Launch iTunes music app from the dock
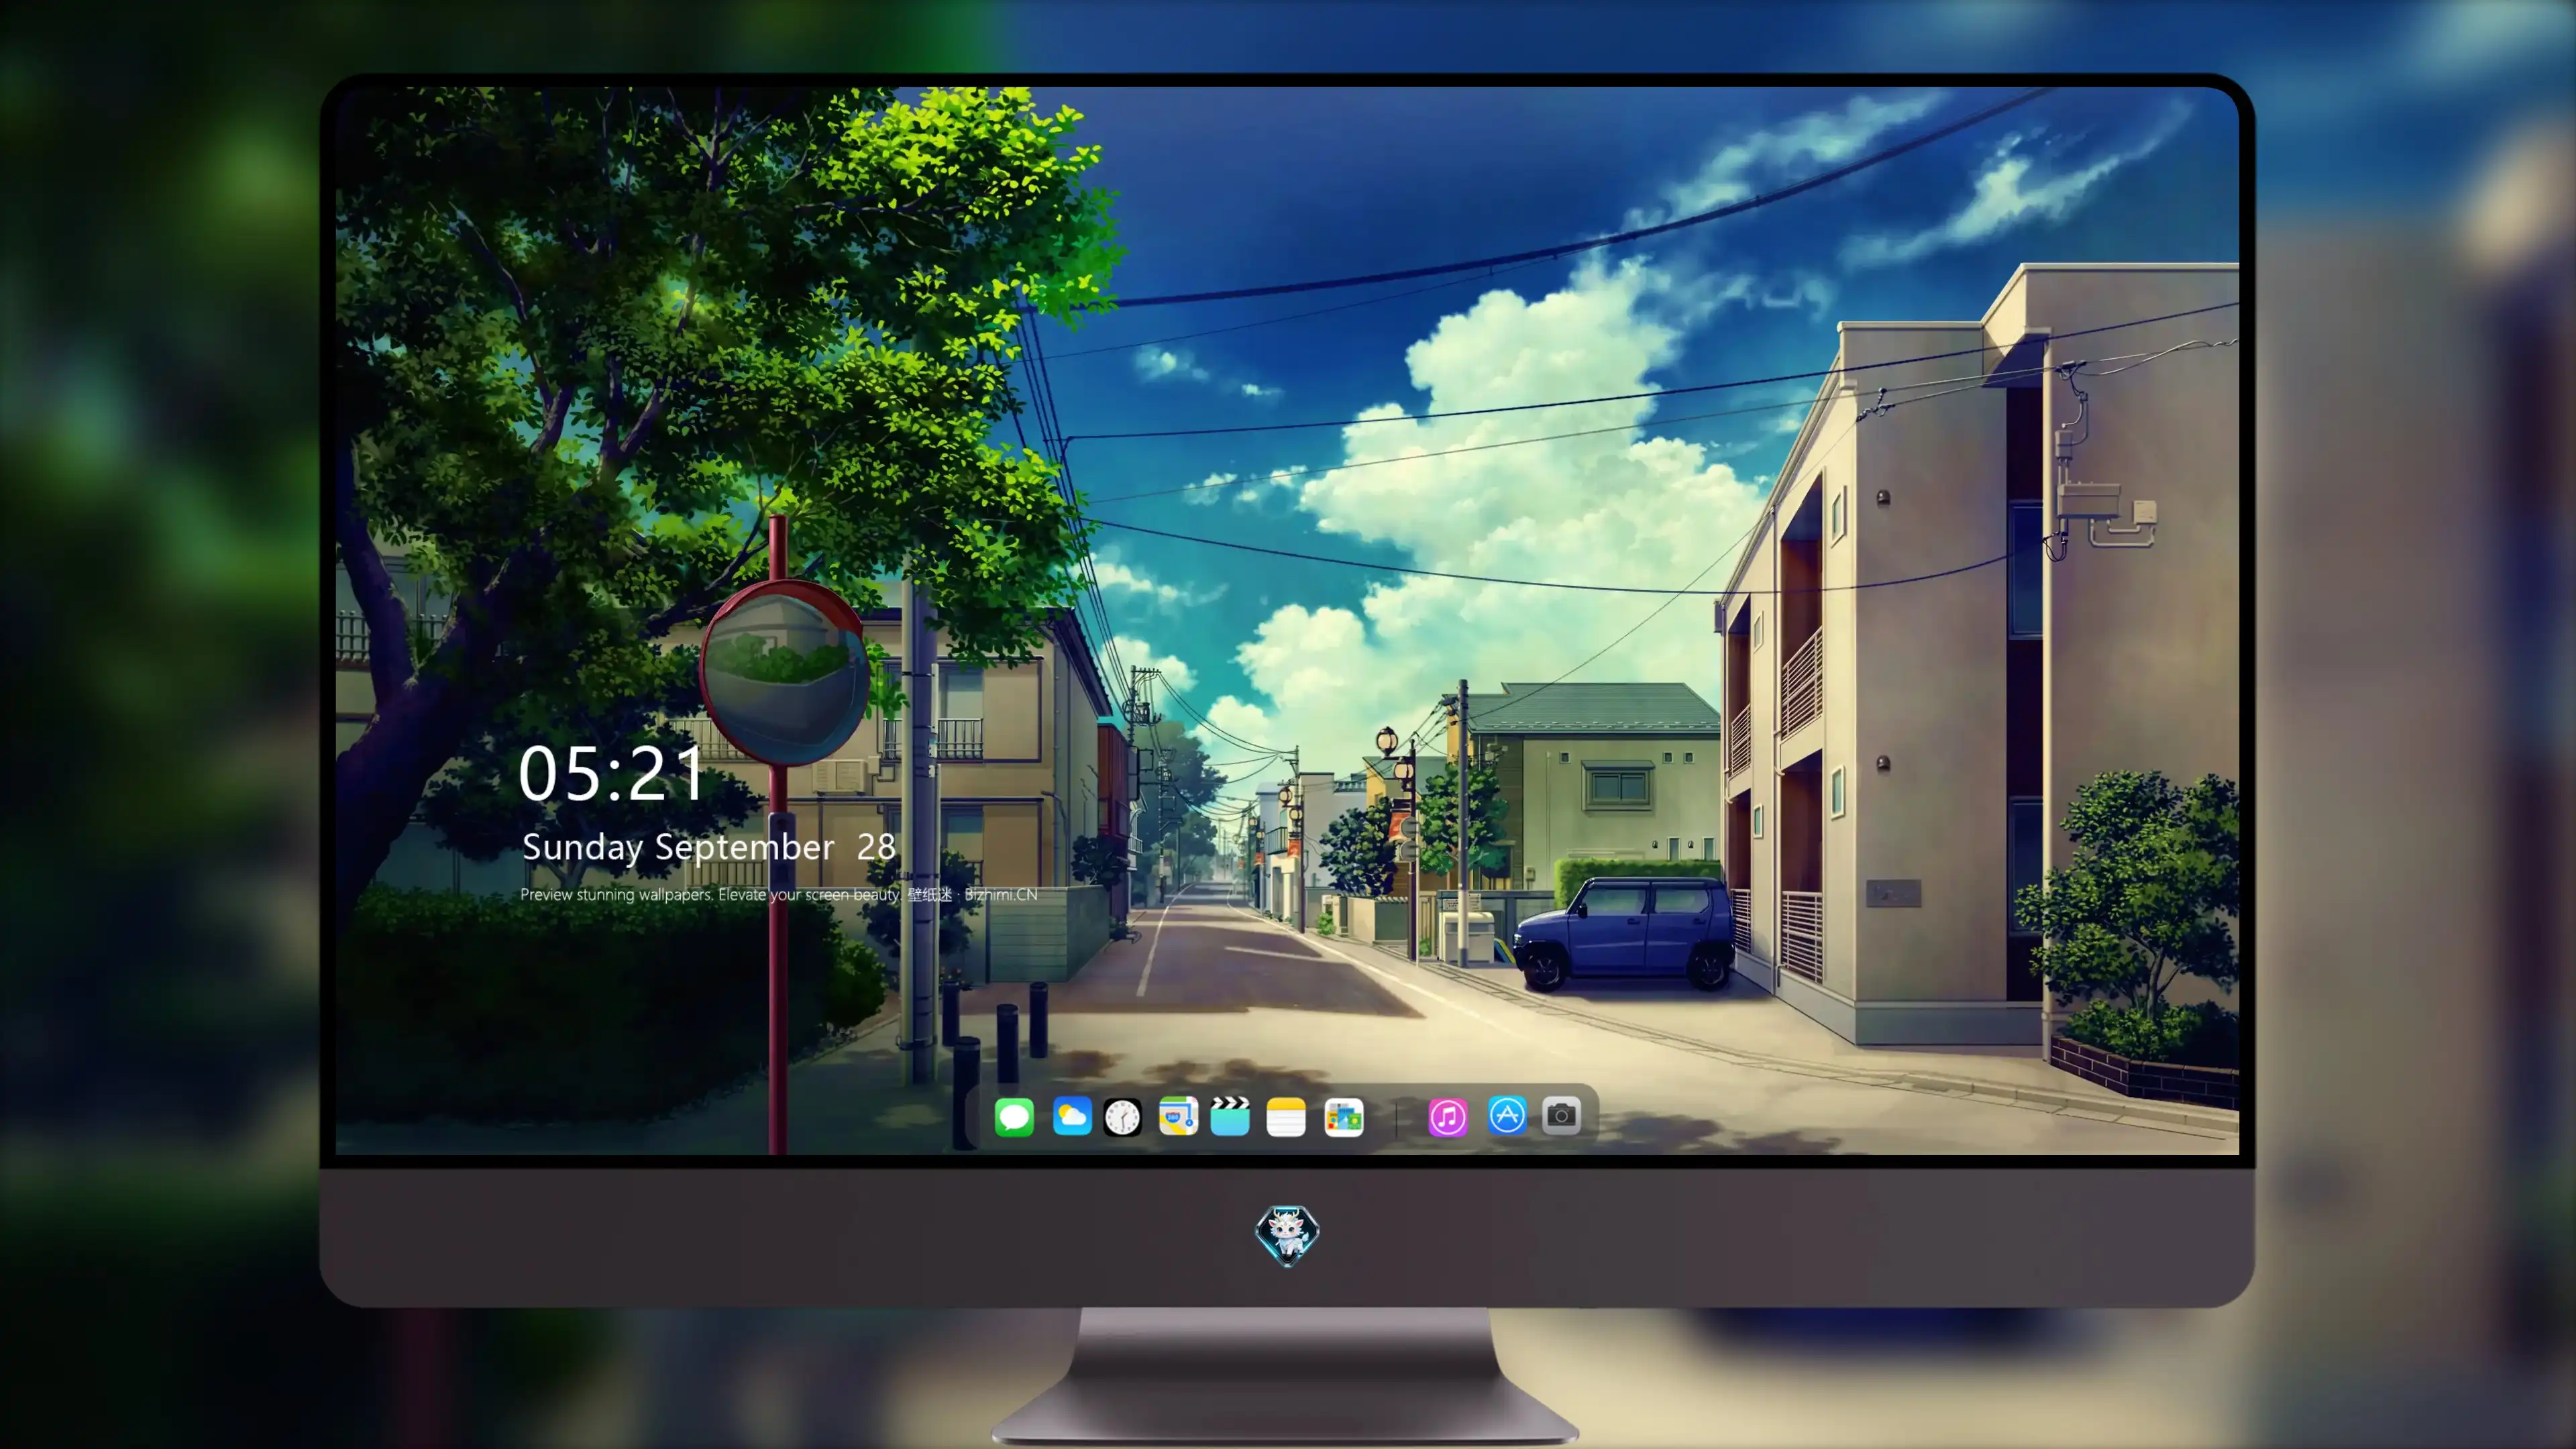This screenshot has width=2576, height=1449. (x=1448, y=1117)
